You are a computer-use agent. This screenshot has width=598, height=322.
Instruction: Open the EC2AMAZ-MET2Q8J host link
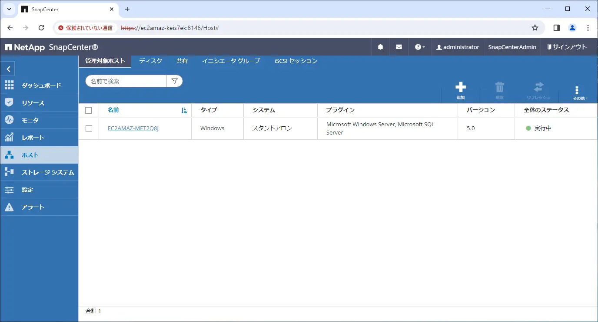click(x=133, y=128)
